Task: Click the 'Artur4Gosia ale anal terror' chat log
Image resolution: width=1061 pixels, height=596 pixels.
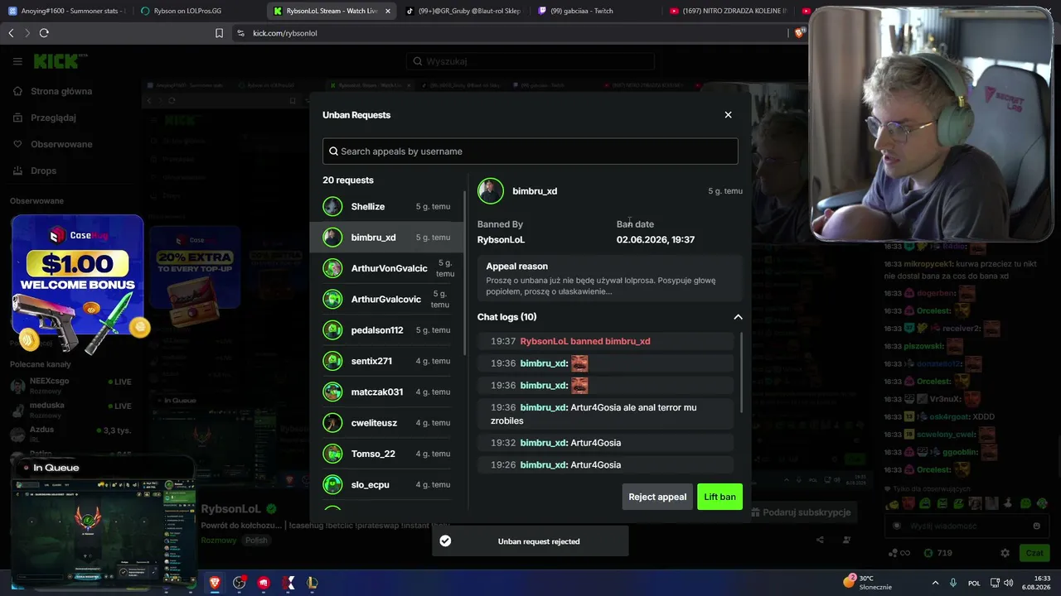Action: click(605, 414)
